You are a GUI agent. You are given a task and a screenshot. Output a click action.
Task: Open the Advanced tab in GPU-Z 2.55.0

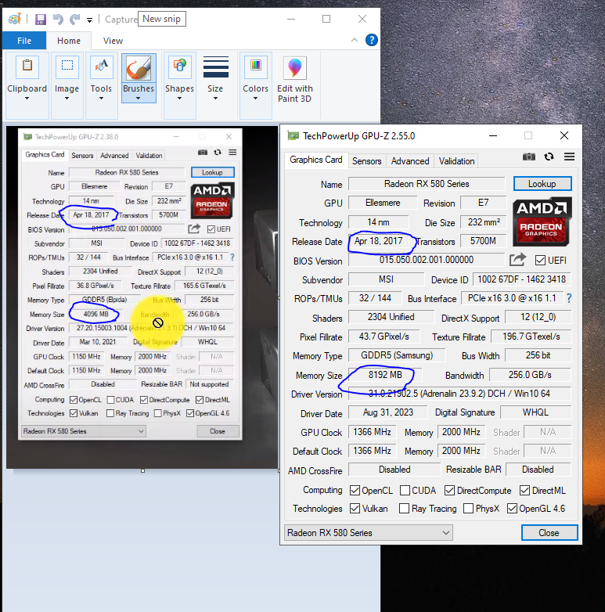click(410, 160)
